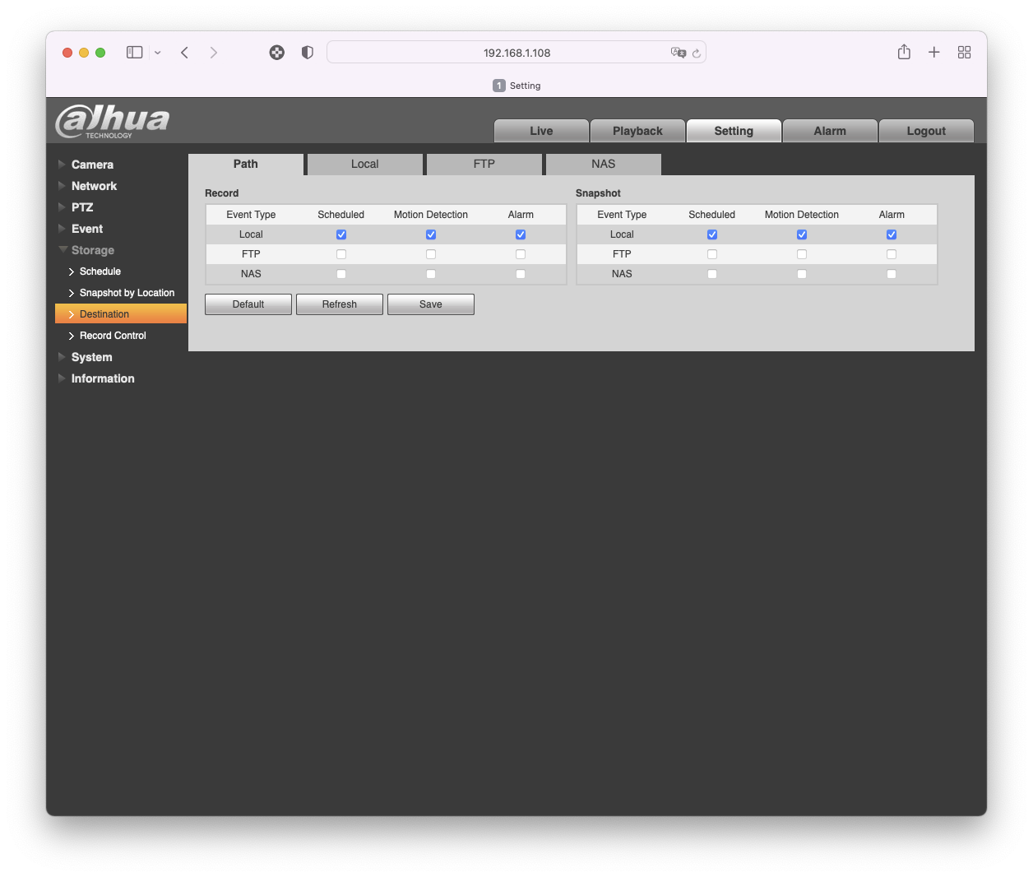Show tab overview grid icon
The width and height of the screenshot is (1033, 877).
click(965, 53)
